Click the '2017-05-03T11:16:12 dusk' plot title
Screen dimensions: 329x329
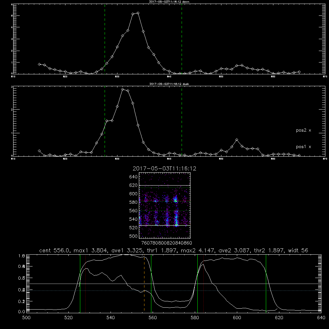click(x=169, y=84)
